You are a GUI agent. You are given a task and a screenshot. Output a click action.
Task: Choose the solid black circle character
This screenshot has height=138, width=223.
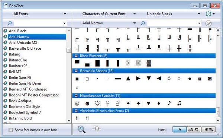tap(190, 79)
